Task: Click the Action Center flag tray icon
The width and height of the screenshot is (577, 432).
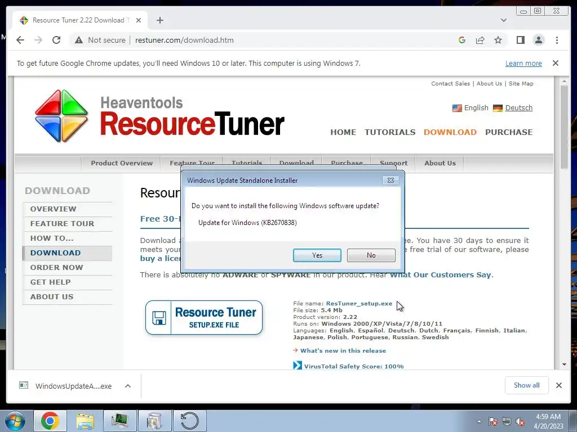Action: [492, 421]
